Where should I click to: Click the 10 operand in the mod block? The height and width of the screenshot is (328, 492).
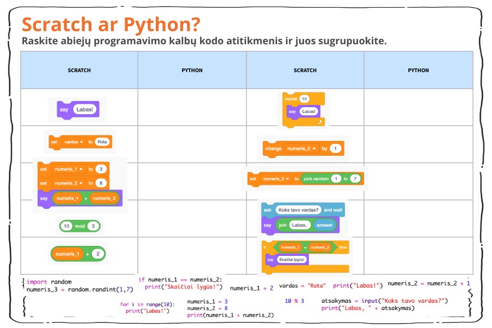tap(67, 226)
